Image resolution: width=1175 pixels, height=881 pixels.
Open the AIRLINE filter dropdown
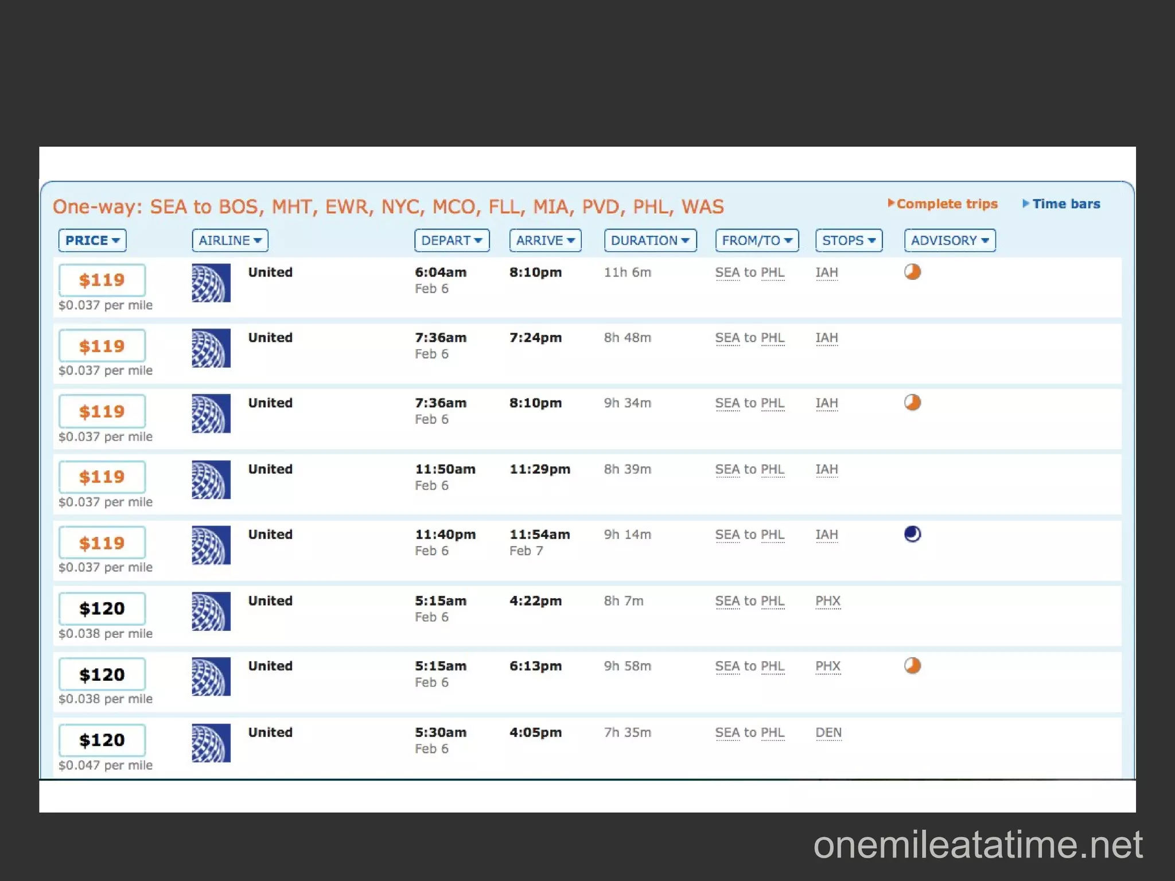(x=230, y=240)
